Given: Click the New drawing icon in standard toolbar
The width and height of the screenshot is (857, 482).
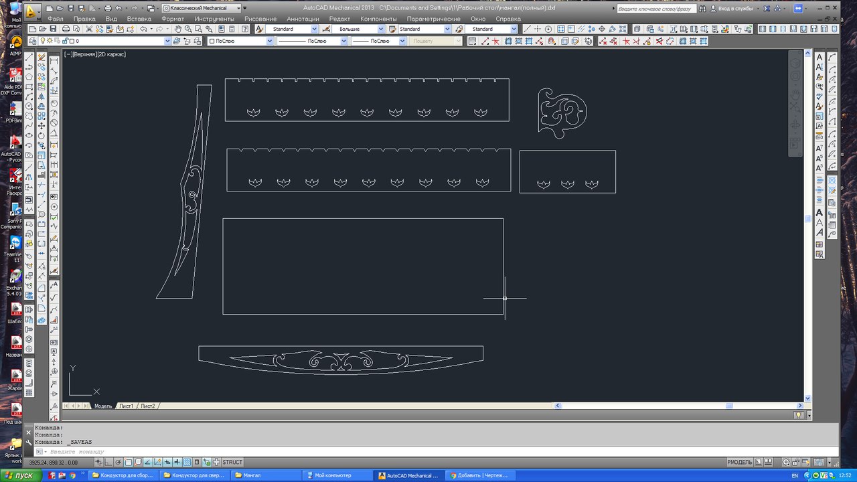Looking at the screenshot, I should tap(31, 29).
